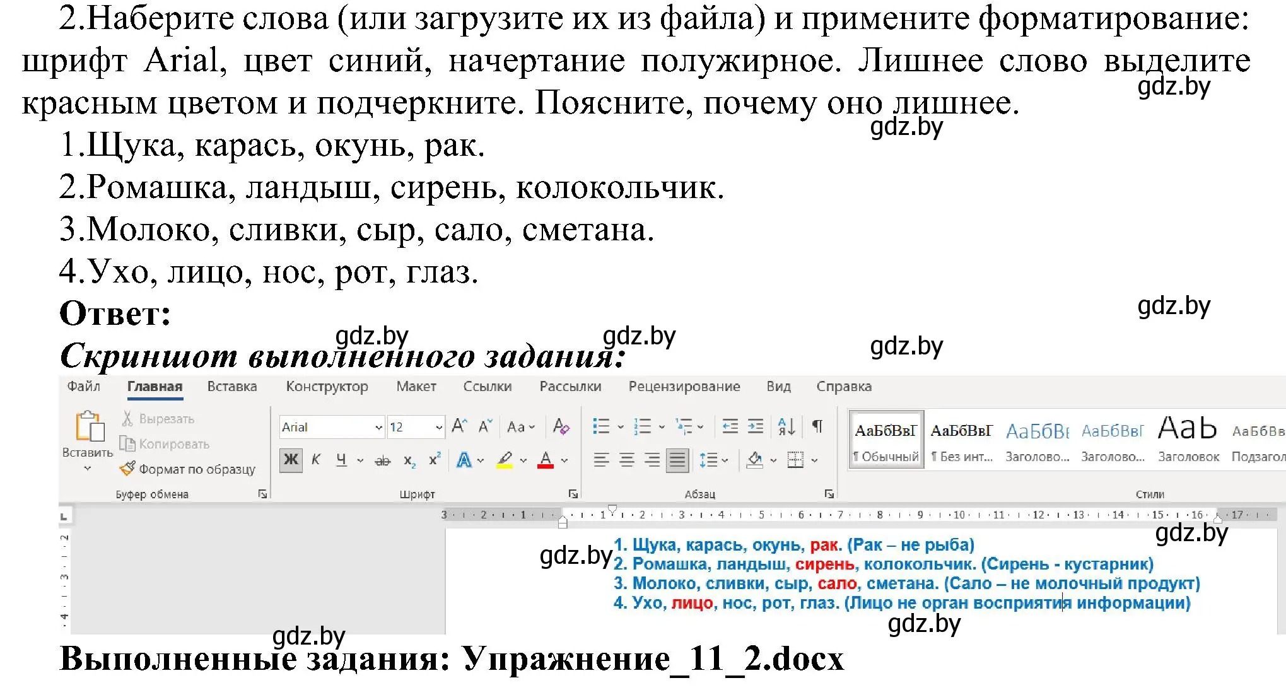The height and width of the screenshot is (690, 1286).
Task: Increase font size with the grow-font icon
Action: tap(459, 427)
